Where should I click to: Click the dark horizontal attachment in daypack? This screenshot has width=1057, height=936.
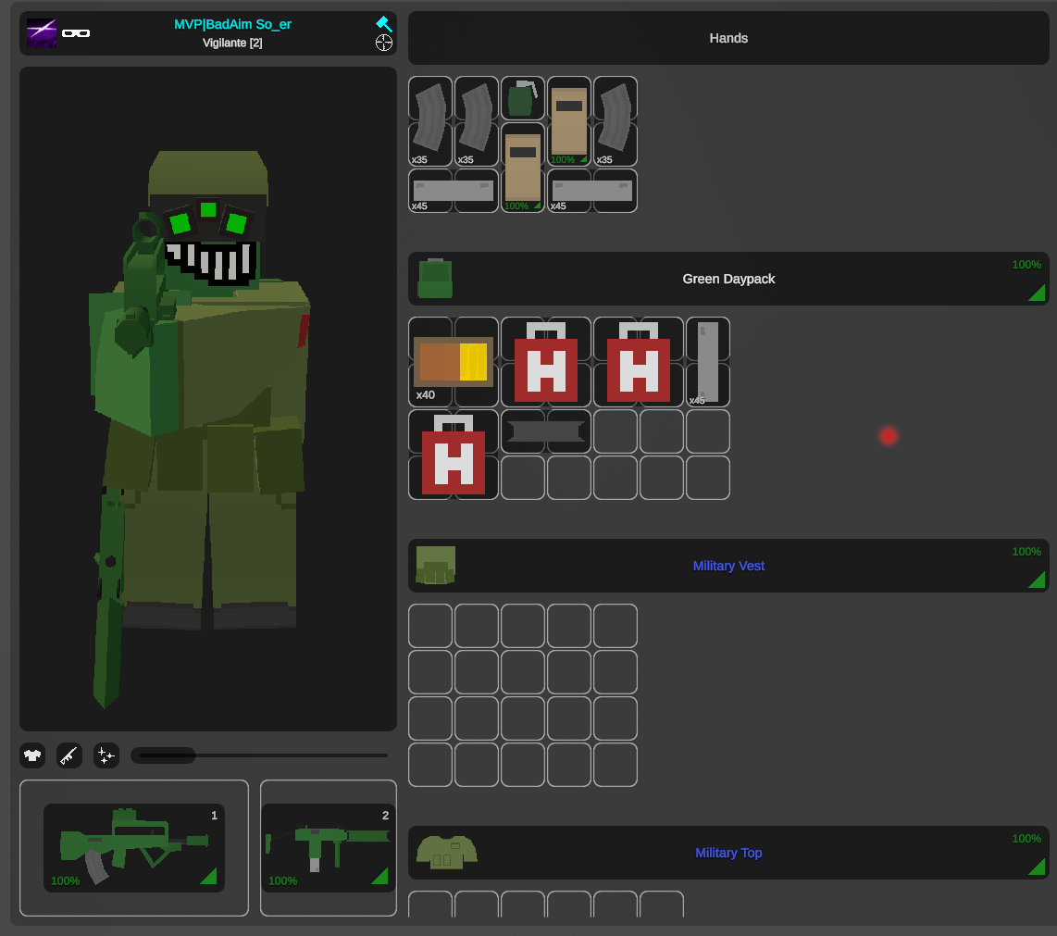tap(546, 431)
